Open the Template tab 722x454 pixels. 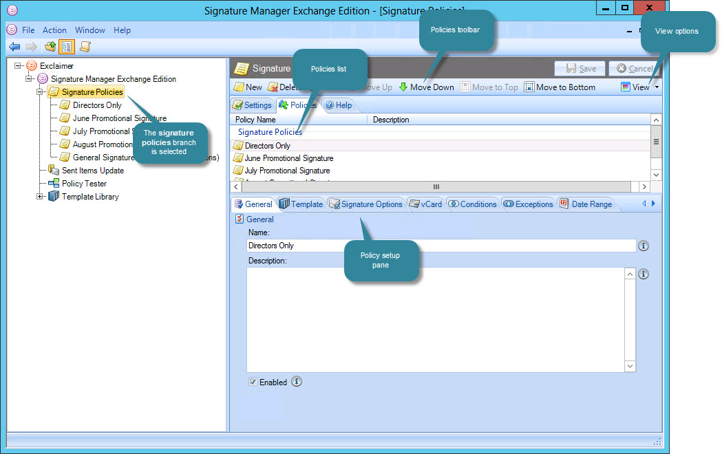click(301, 204)
